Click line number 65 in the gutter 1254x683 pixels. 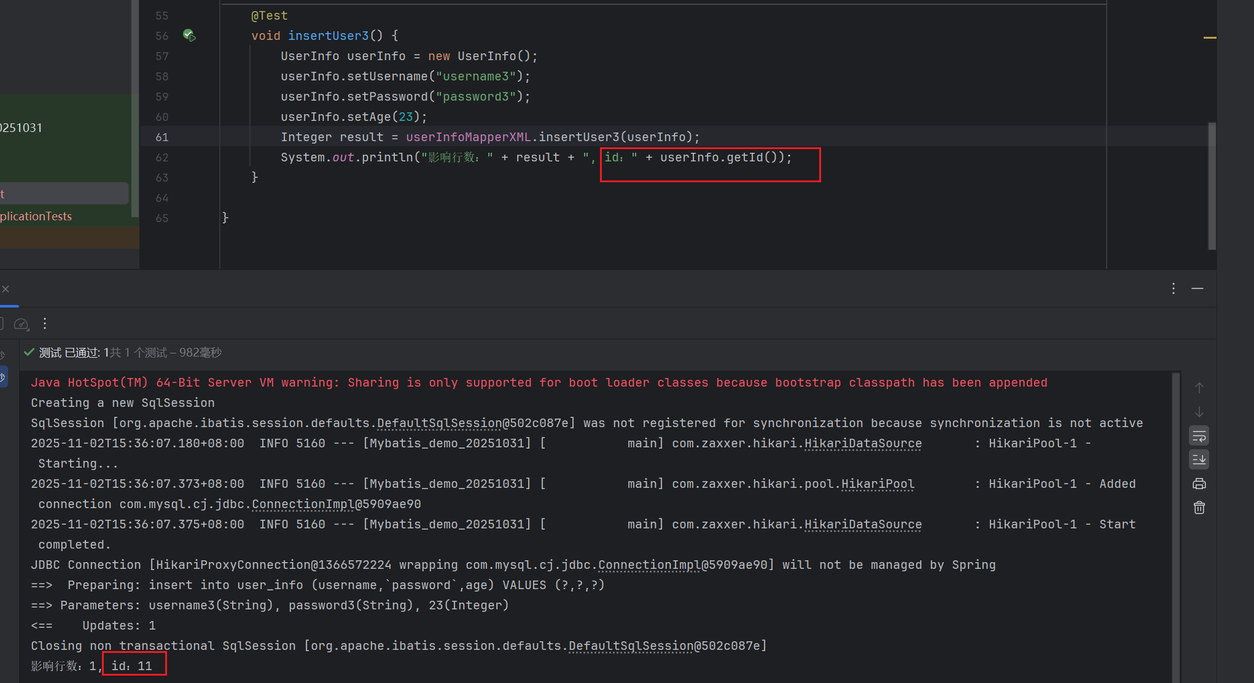click(x=162, y=218)
